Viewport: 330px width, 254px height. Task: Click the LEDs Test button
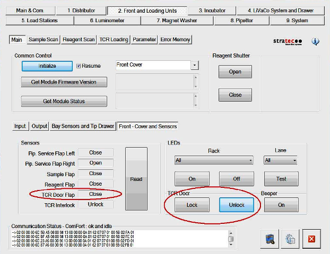281,179
